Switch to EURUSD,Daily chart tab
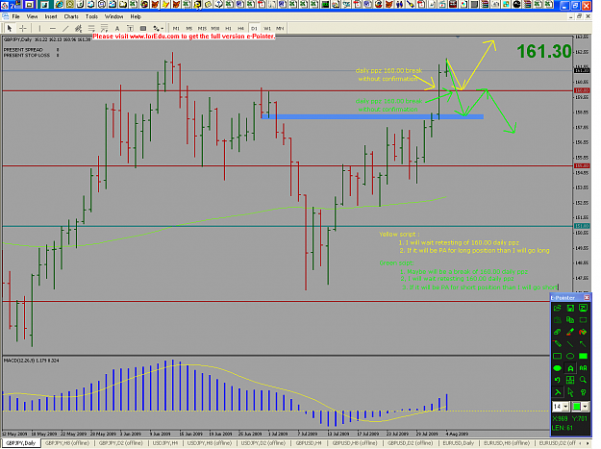The width and height of the screenshot is (601, 449). click(x=459, y=443)
